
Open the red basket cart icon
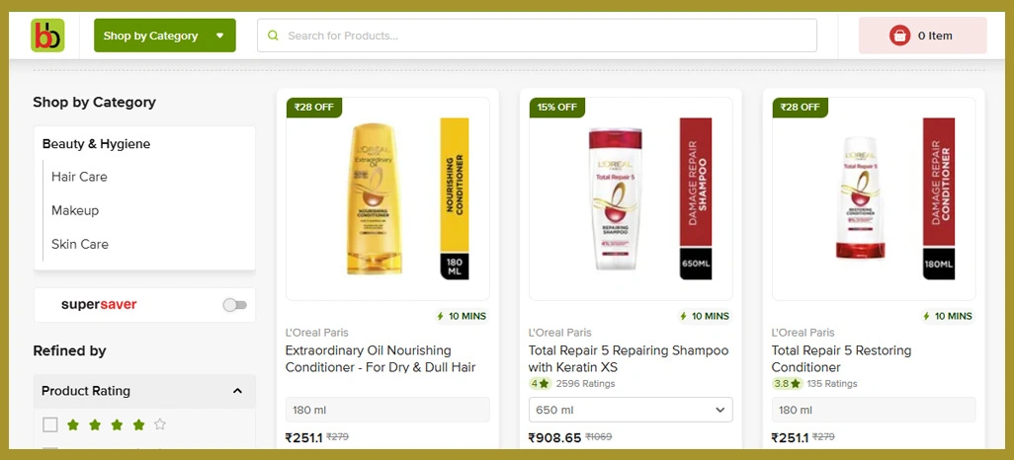coord(899,36)
